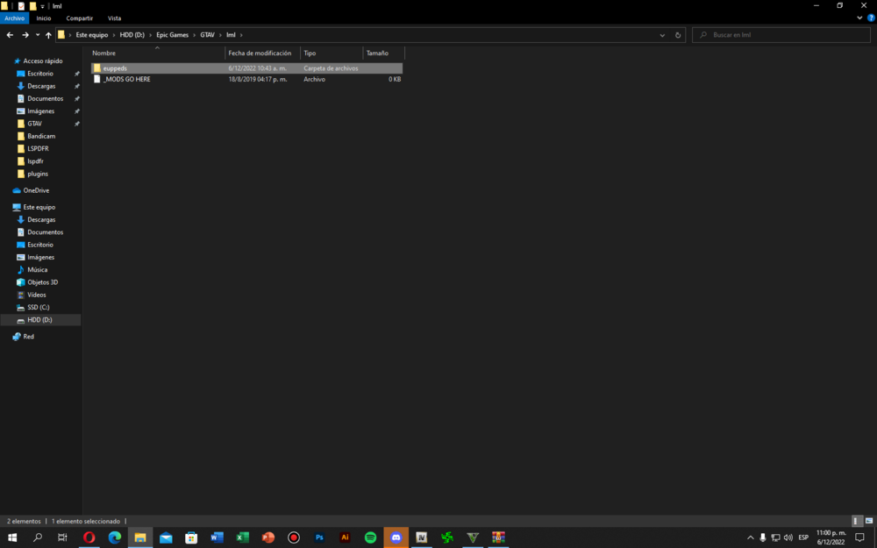Open the address bar history dropdown

tap(662, 35)
